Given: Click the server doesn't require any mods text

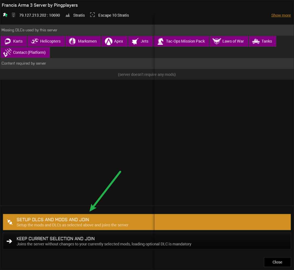Looking at the screenshot, I should (x=147, y=75).
